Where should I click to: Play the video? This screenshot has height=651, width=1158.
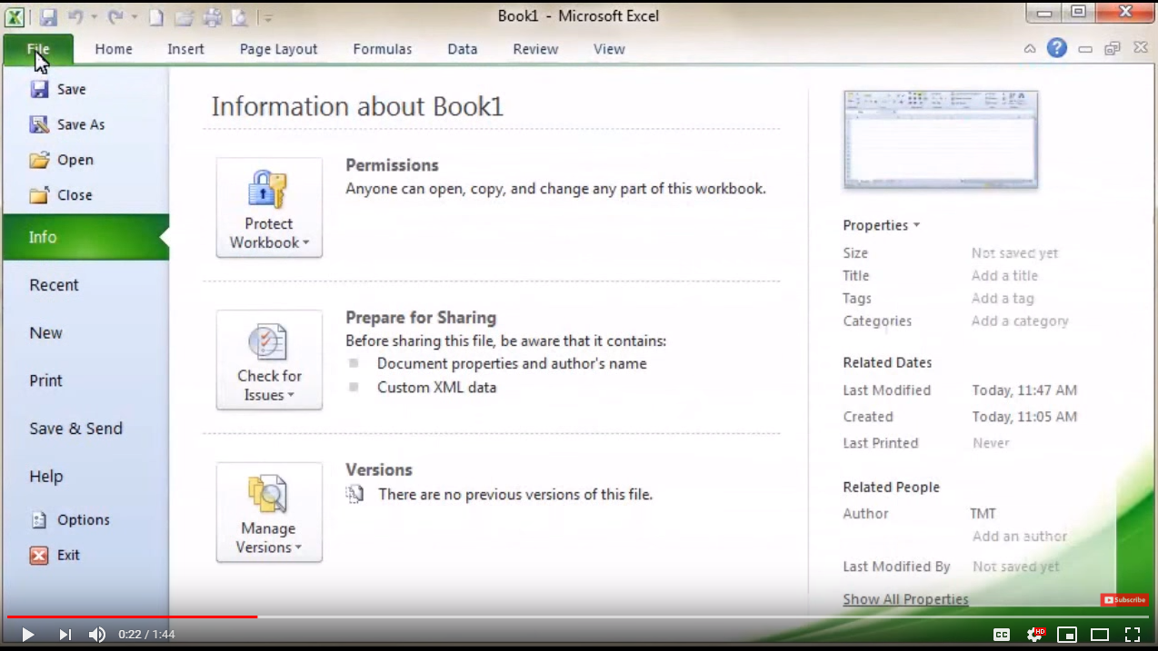[x=27, y=635]
